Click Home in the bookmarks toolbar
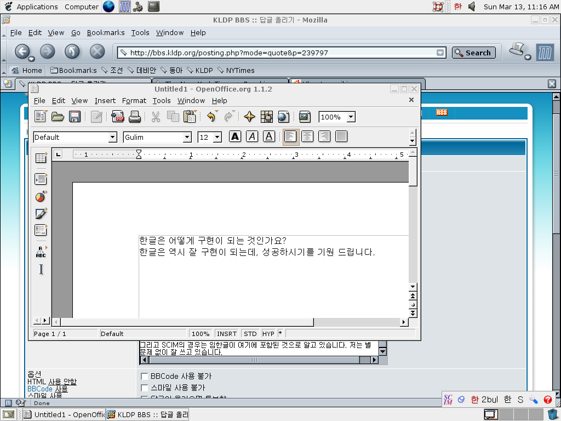The width and height of the screenshot is (561, 421). 26,71
